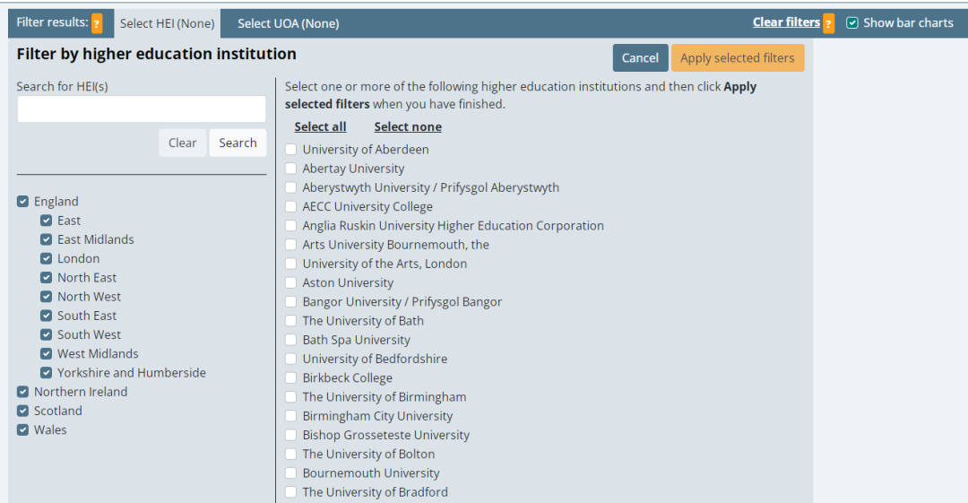This screenshot has height=503, width=968.
Task: Click the Select all link
Action: tap(320, 126)
